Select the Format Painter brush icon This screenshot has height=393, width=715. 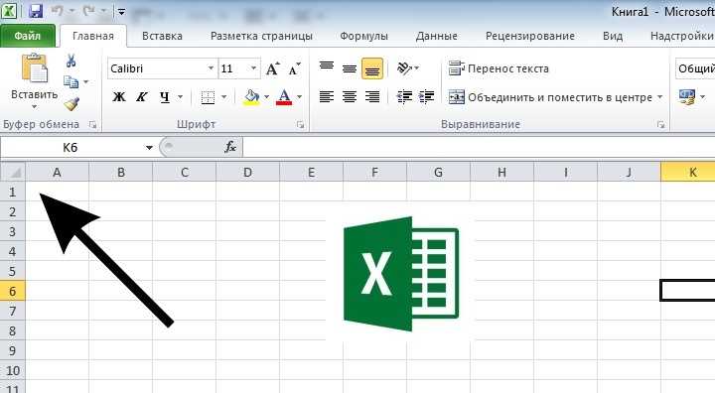click(71, 104)
